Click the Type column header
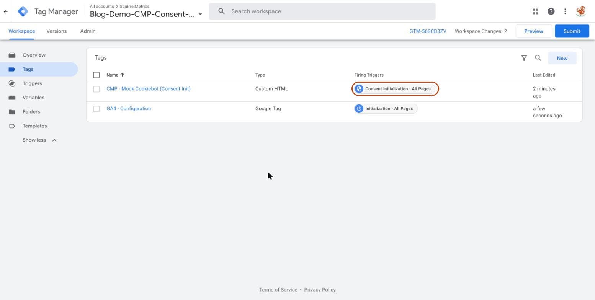 pos(260,75)
